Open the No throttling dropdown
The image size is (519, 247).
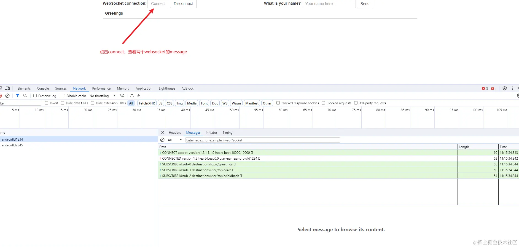pyautogui.click(x=103, y=96)
